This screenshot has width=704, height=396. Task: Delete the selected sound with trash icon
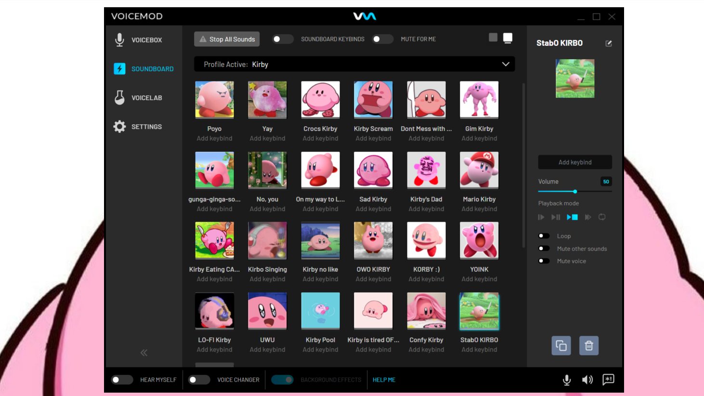[589, 345]
